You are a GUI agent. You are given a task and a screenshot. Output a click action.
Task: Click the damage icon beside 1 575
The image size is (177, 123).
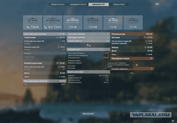point(131,27)
